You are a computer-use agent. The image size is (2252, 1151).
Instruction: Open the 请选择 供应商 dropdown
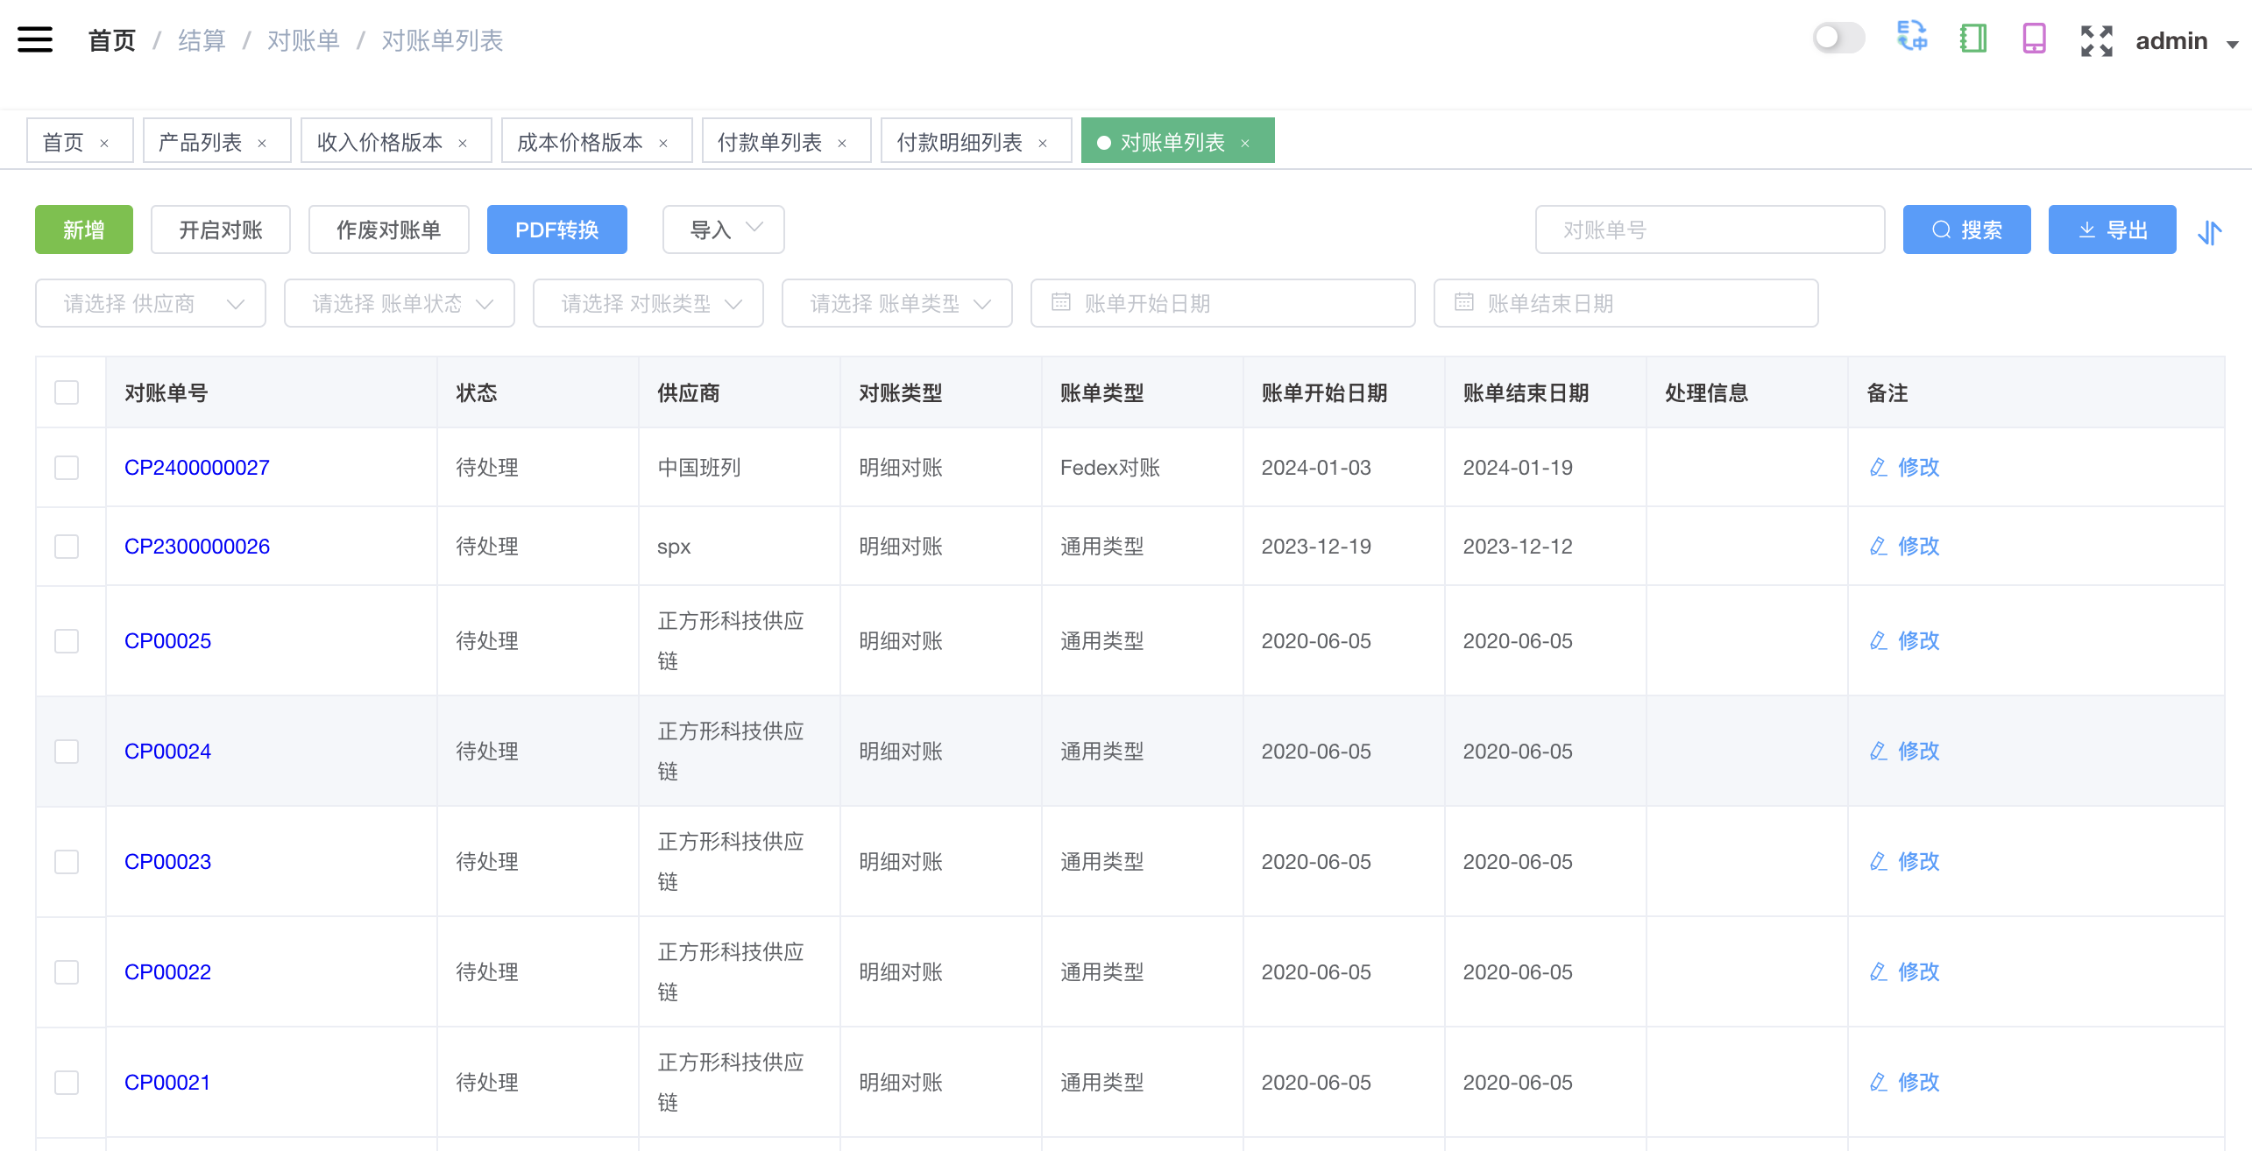click(x=151, y=303)
